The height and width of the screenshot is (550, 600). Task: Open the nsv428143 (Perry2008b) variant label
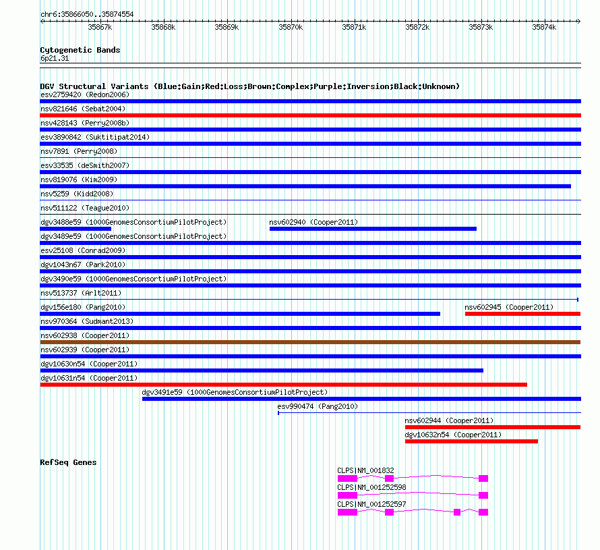(x=85, y=123)
